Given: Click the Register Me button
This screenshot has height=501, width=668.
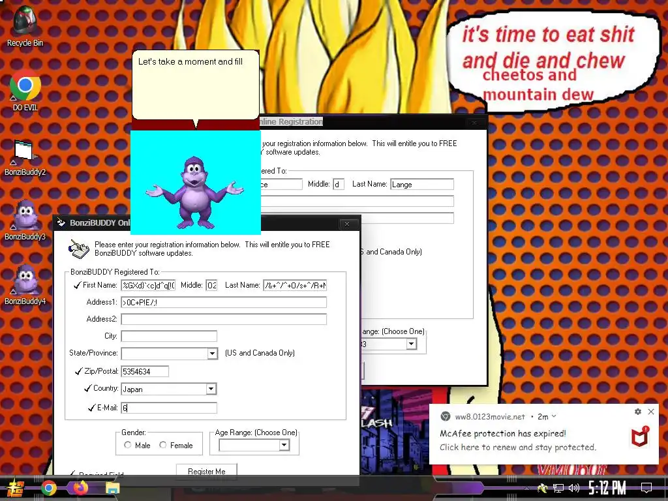Looking at the screenshot, I should [207, 471].
